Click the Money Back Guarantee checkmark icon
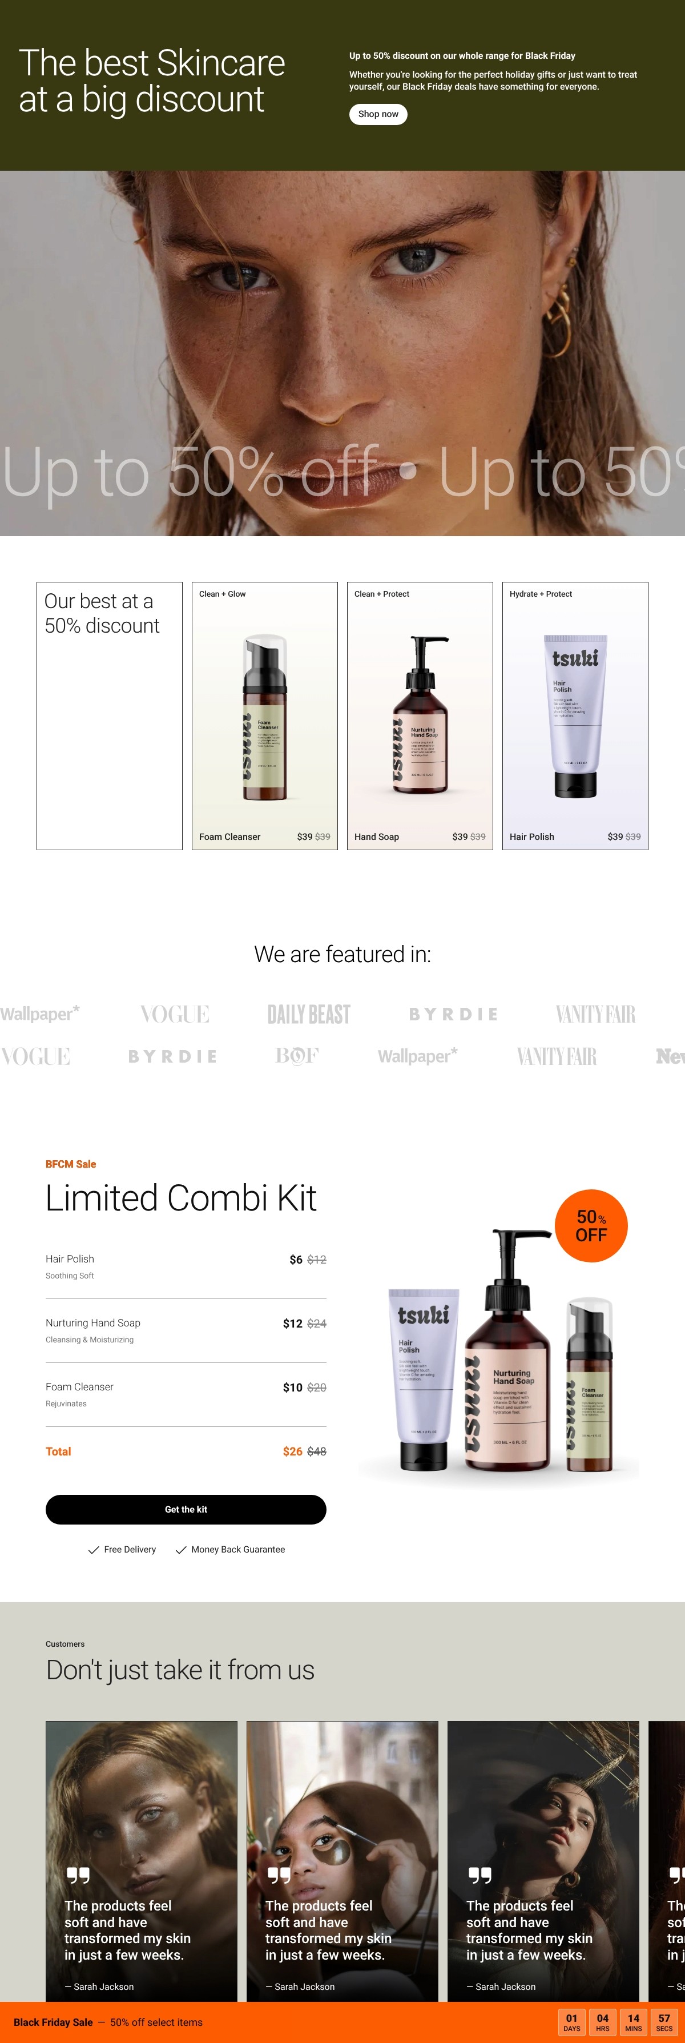 coord(181,1550)
